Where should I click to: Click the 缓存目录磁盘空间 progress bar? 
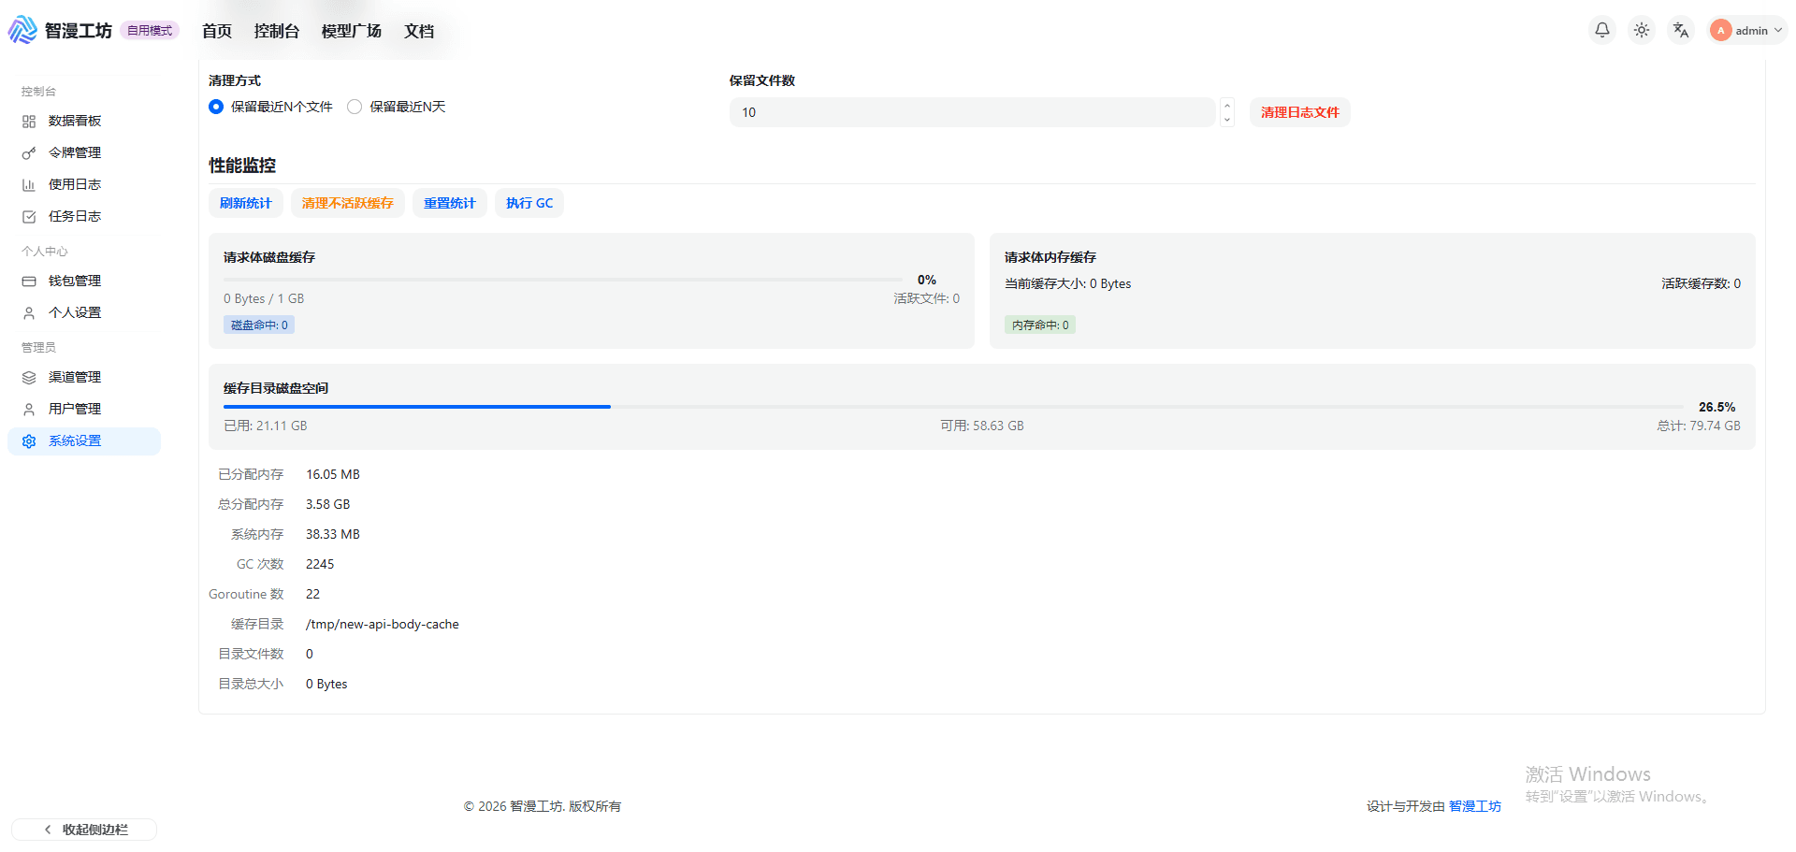pos(953,407)
